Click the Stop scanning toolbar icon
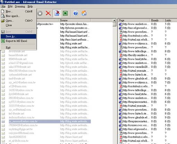Screen dimensions: 177x144 [40, 14]
